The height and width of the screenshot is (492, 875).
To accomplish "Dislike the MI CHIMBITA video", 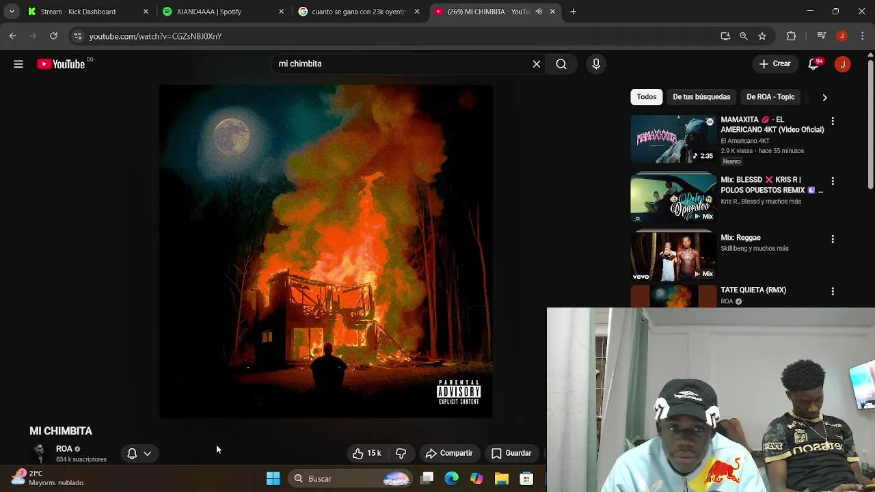I will pyautogui.click(x=401, y=453).
